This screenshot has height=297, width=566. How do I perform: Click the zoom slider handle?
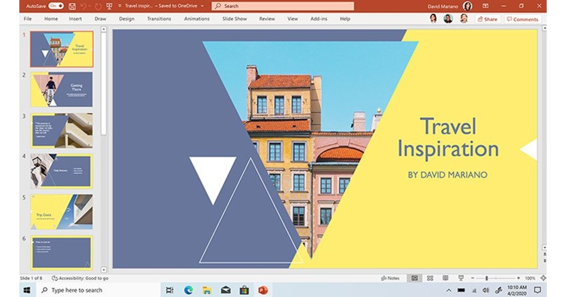486,278
